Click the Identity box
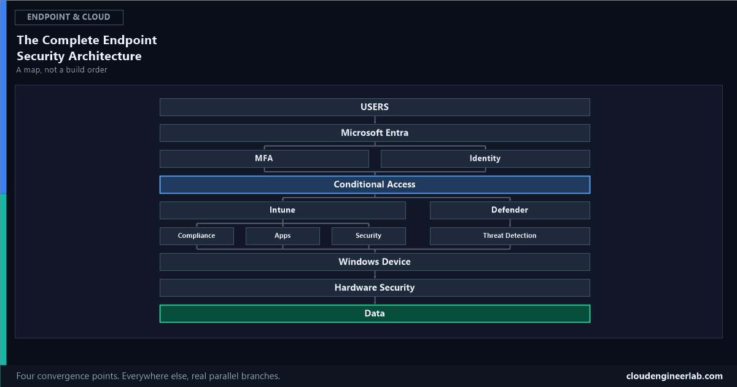 pos(485,158)
